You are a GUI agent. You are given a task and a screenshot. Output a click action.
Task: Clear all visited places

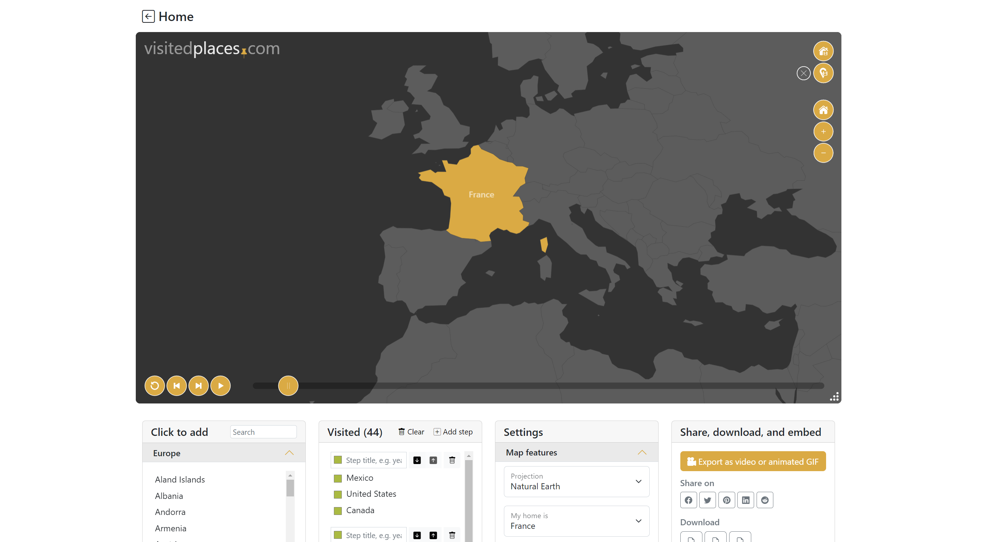(x=411, y=432)
